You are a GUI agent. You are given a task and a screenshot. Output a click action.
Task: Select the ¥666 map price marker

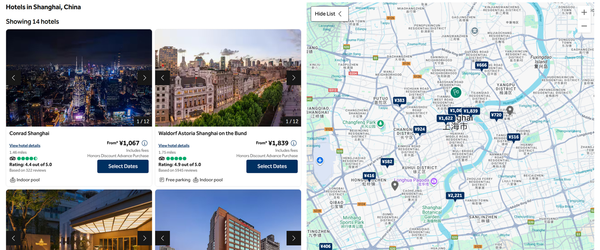click(x=481, y=65)
